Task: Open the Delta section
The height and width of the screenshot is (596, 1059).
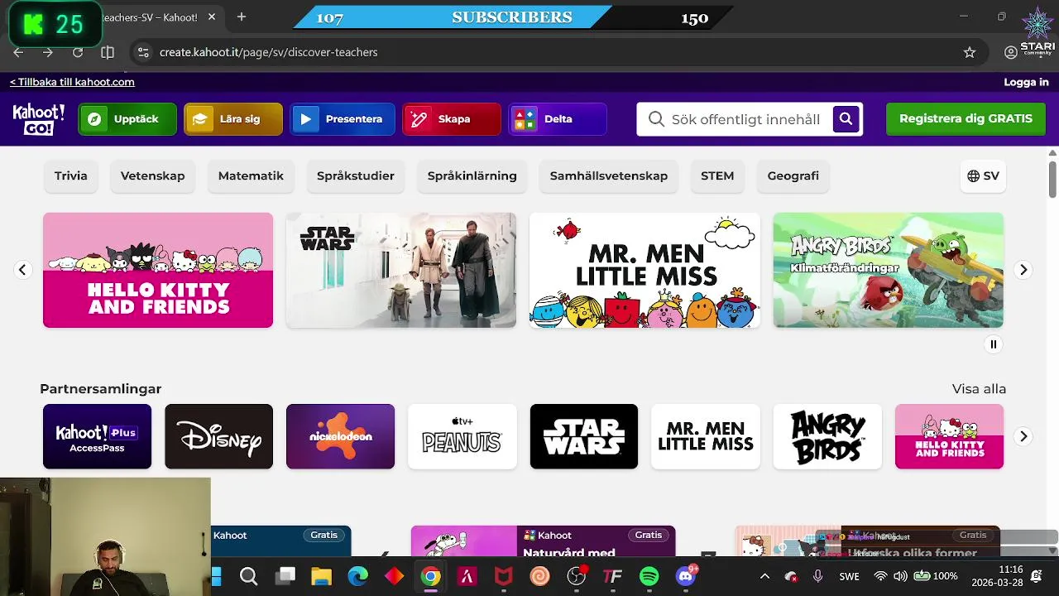Action: click(558, 119)
